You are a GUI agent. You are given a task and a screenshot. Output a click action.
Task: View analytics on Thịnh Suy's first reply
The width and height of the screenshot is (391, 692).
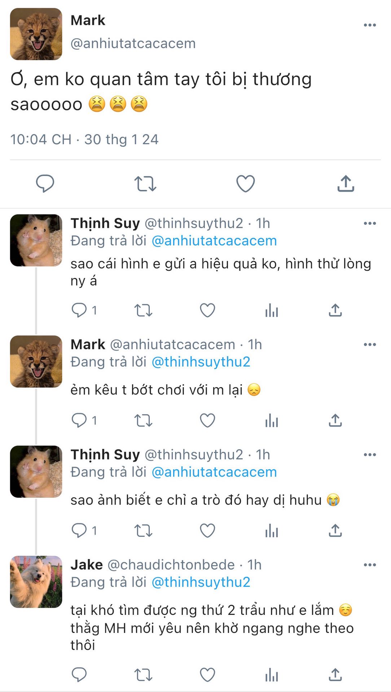(272, 310)
